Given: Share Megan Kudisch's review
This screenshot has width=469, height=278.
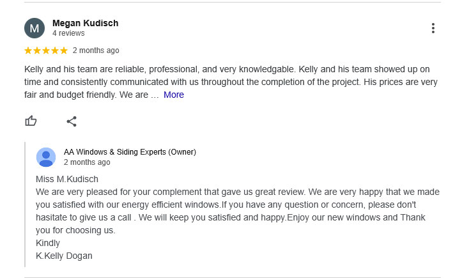Looking at the screenshot, I should pyautogui.click(x=72, y=121).
